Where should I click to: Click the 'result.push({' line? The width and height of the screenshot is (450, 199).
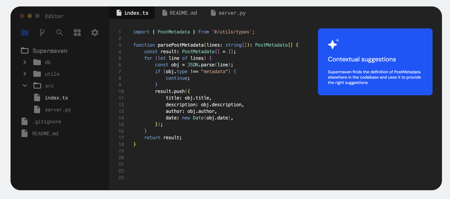172,91
